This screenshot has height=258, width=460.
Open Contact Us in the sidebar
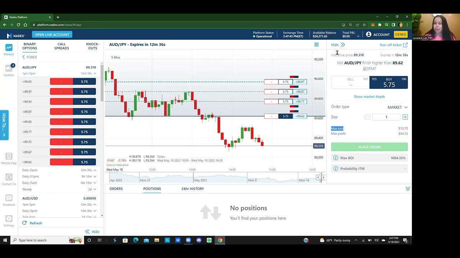(x=9, y=180)
